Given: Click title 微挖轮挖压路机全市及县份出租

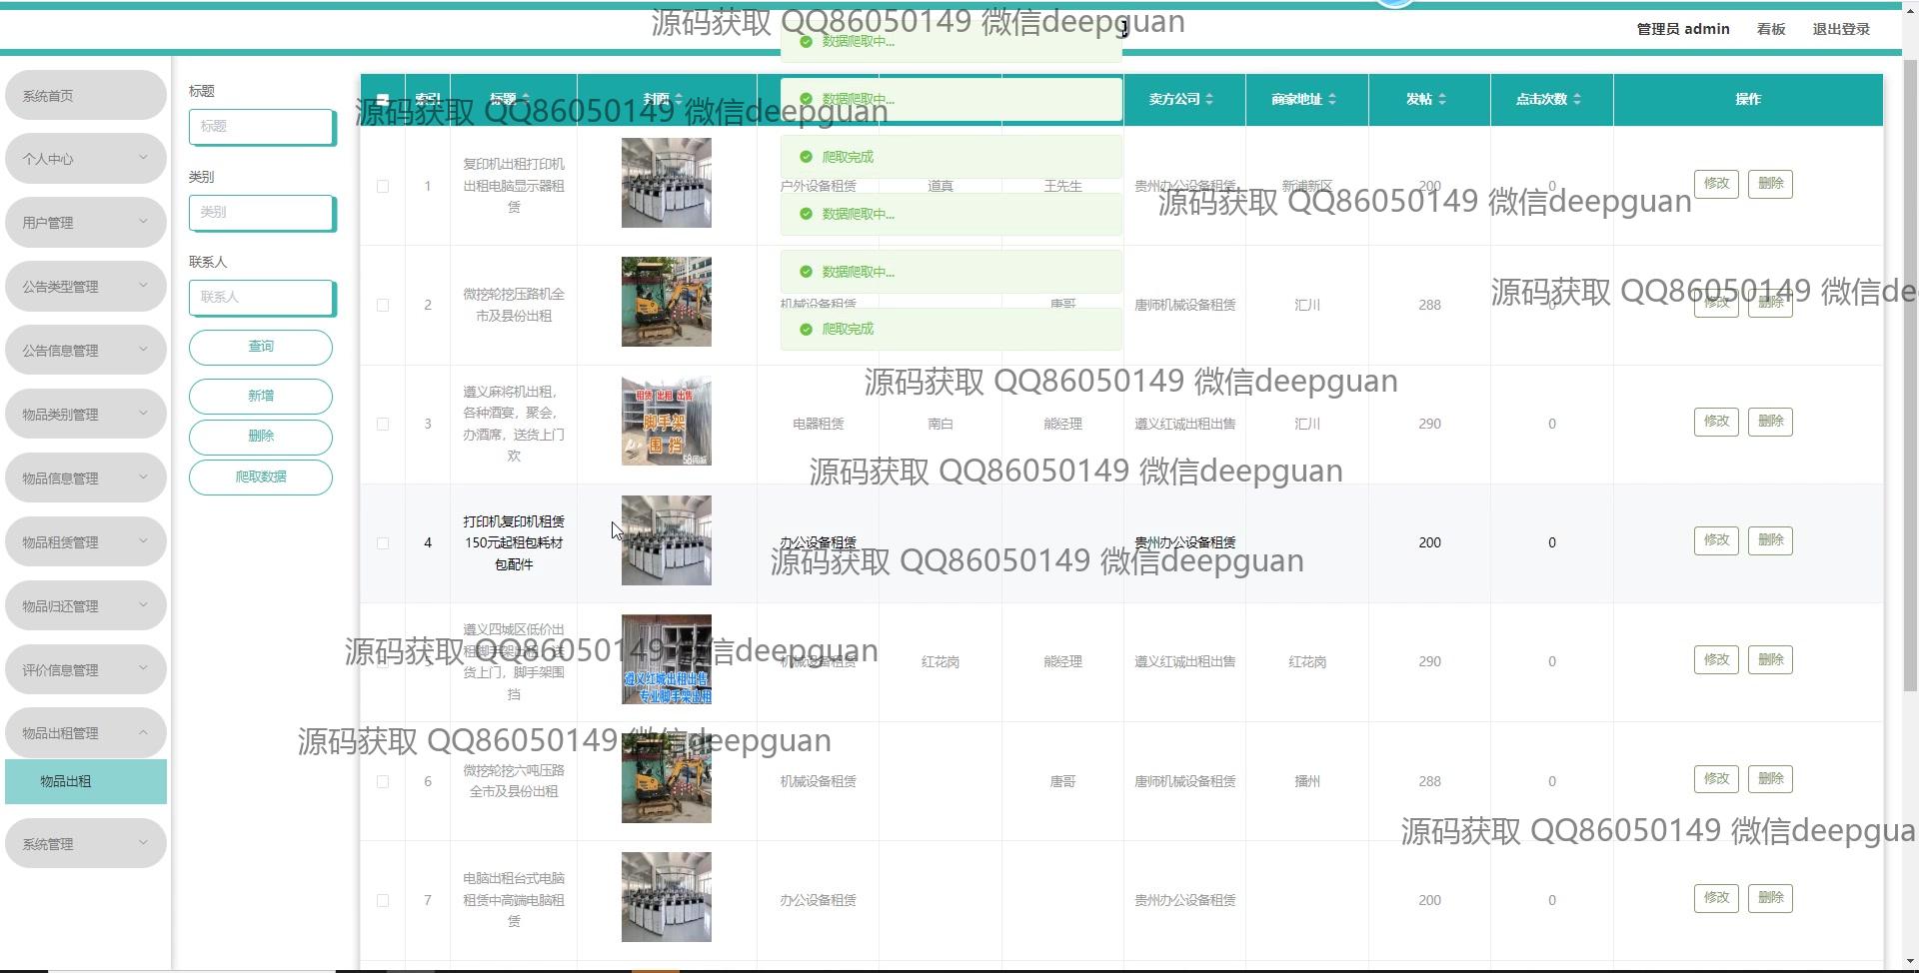Looking at the screenshot, I should pyautogui.click(x=514, y=305).
